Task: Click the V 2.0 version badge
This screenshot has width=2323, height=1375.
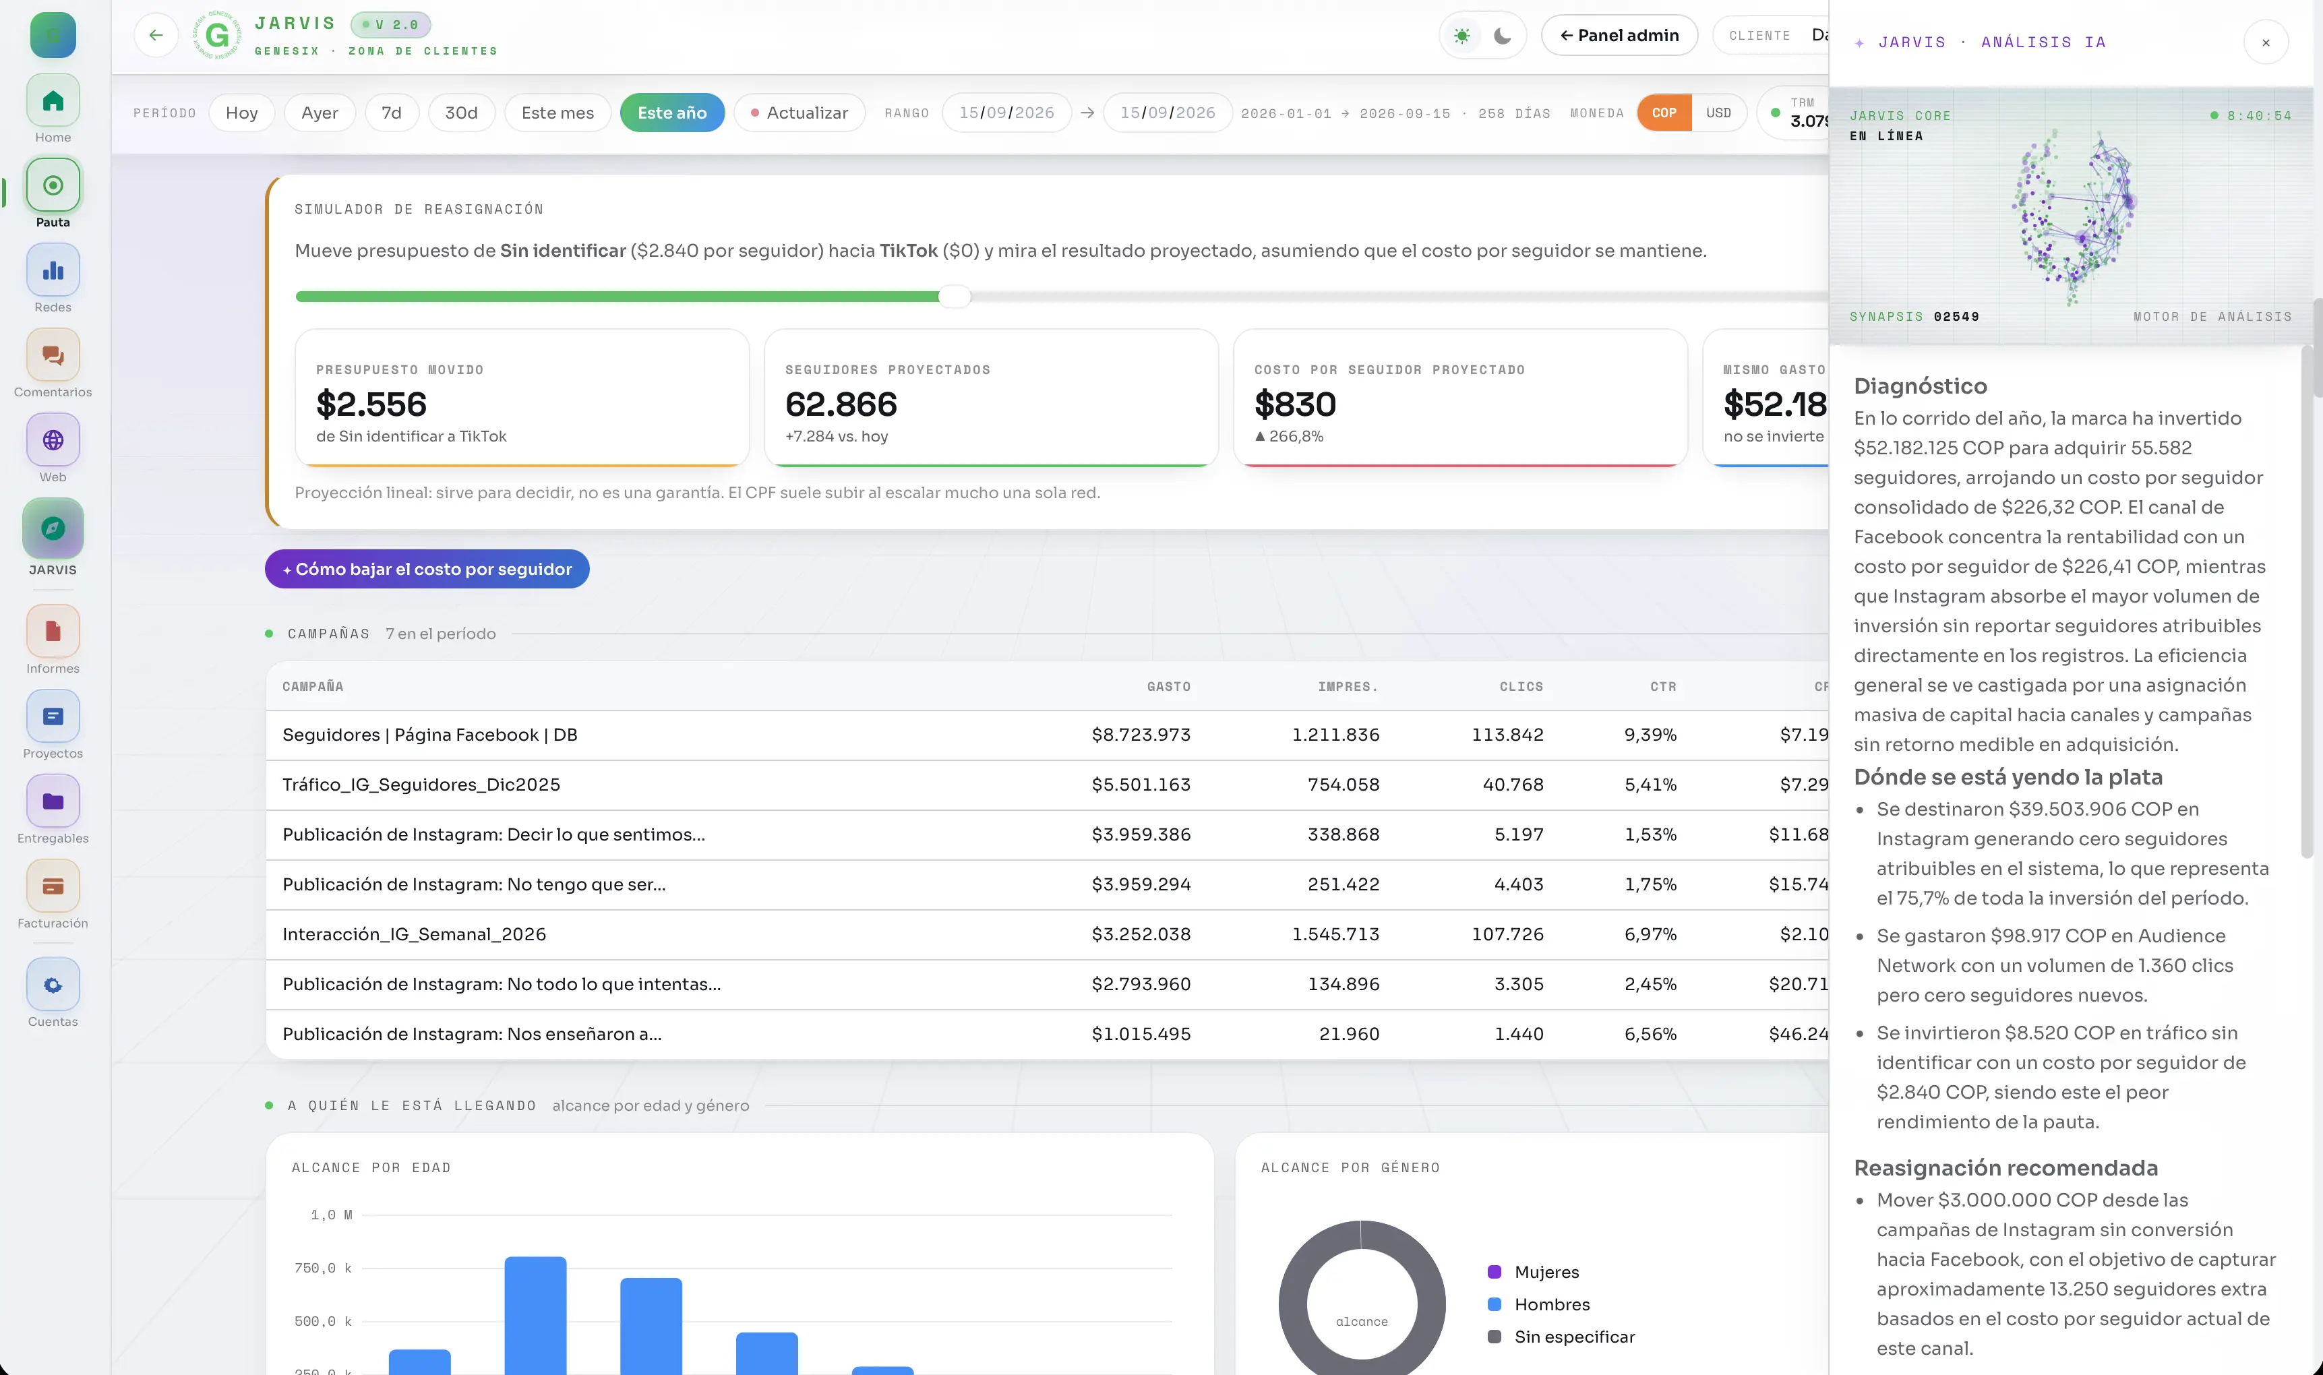Action: 391,25
